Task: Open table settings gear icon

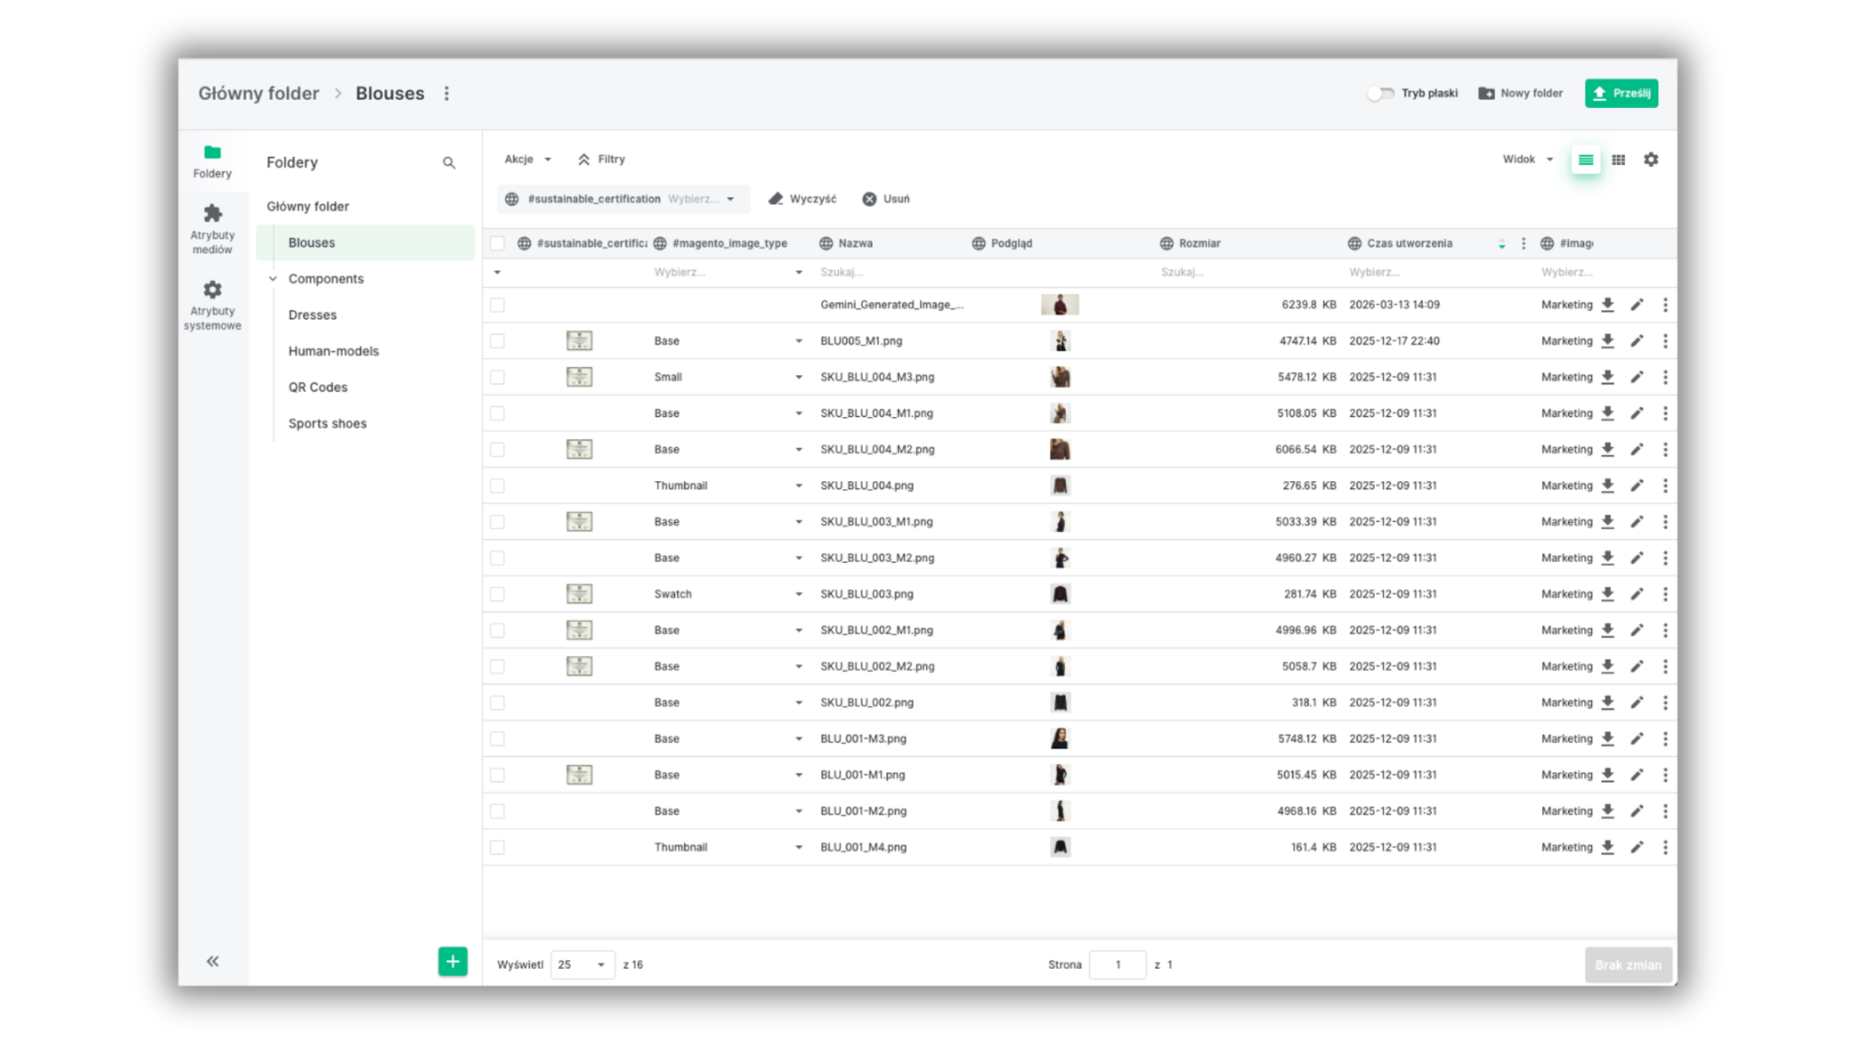Action: [1651, 159]
